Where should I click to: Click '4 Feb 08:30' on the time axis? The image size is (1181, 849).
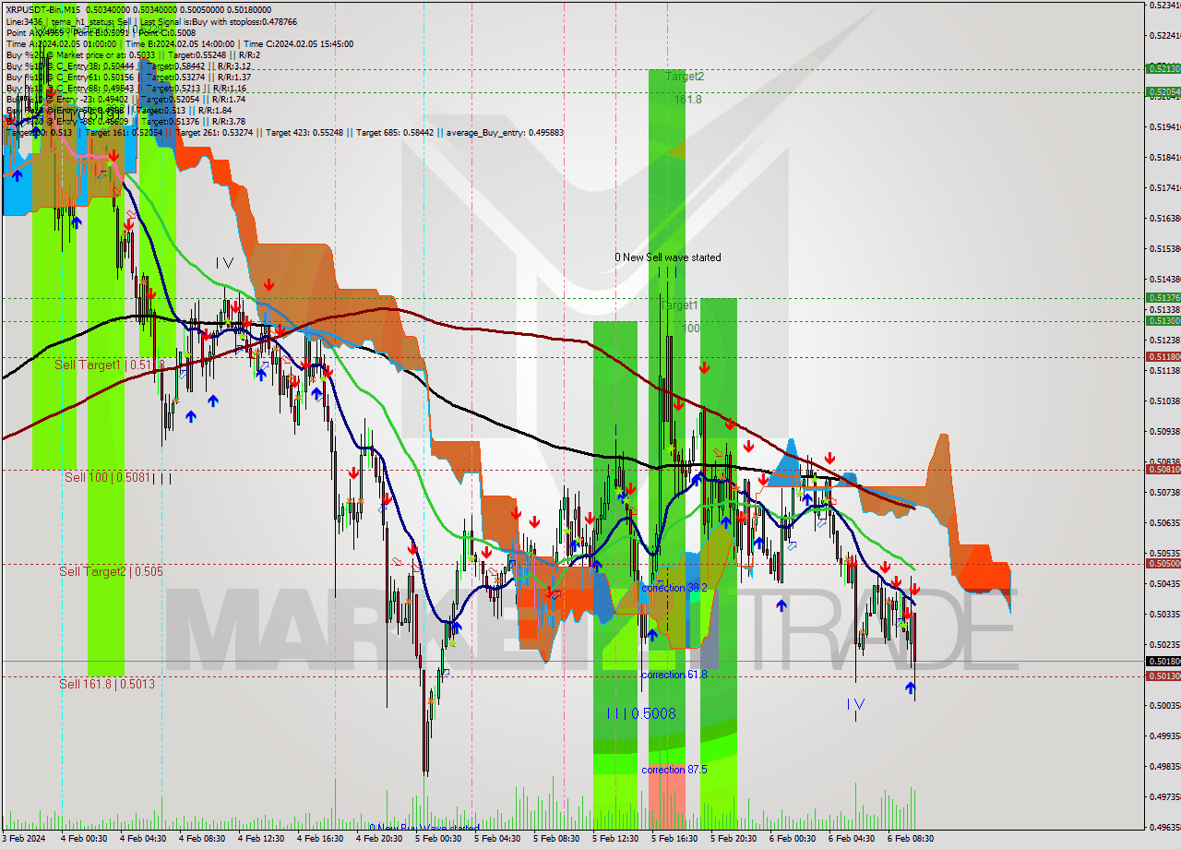(202, 839)
